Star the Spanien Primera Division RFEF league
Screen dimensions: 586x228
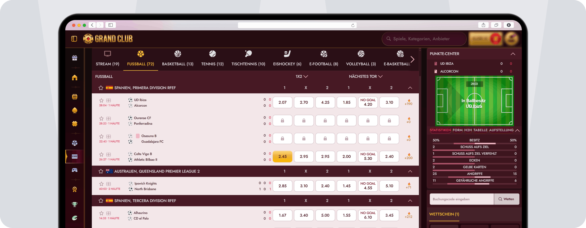point(101,88)
